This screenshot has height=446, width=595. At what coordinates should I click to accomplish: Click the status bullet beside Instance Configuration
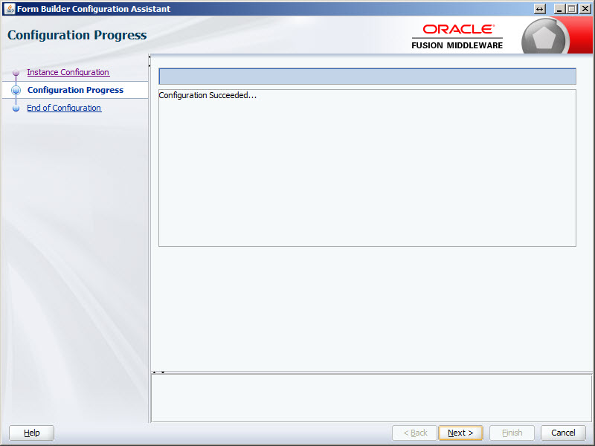tap(16, 72)
